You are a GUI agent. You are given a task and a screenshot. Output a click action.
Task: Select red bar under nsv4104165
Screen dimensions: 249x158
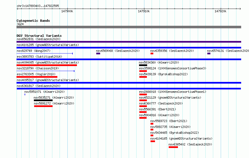tap(153, 141)
